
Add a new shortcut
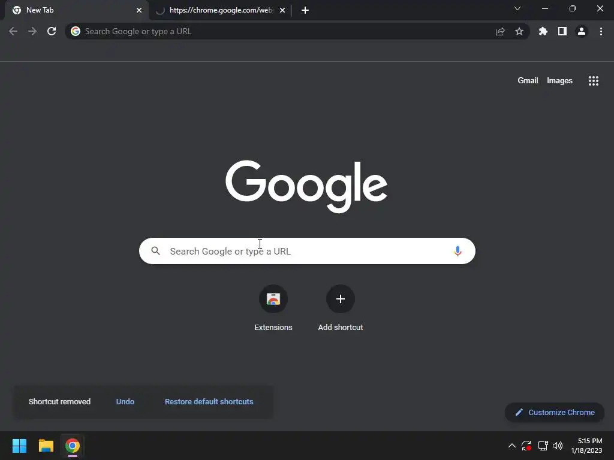(x=341, y=308)
